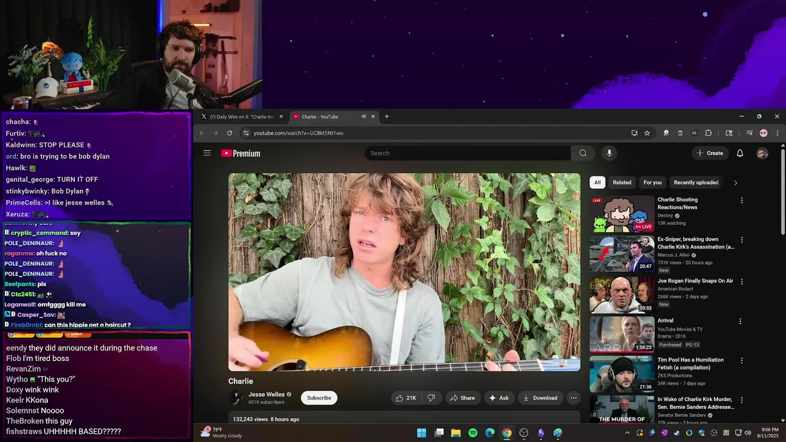Viewport: 786px width, 442px height.
Task: Open the Charlie Shooting Reactions live thumbnail
Action: [622, 214]
